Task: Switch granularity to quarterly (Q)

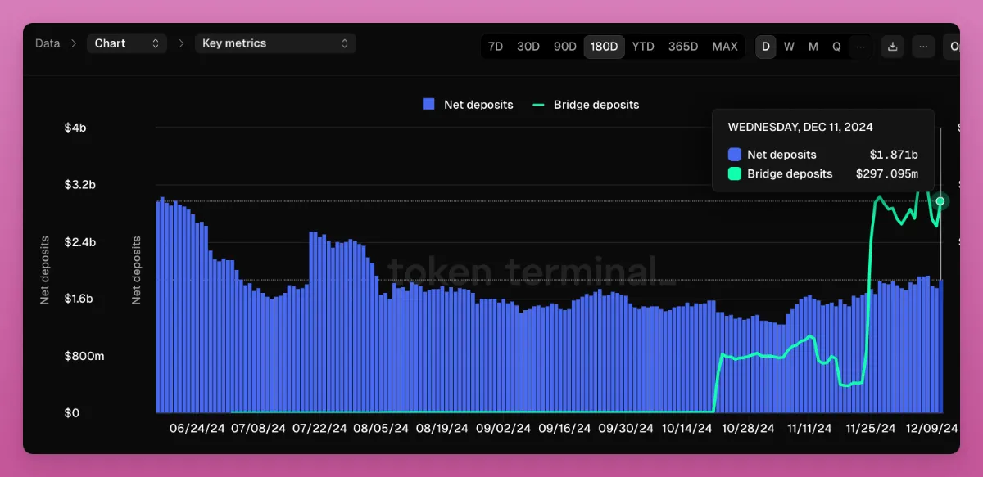Action: click(x=836, y=47)
